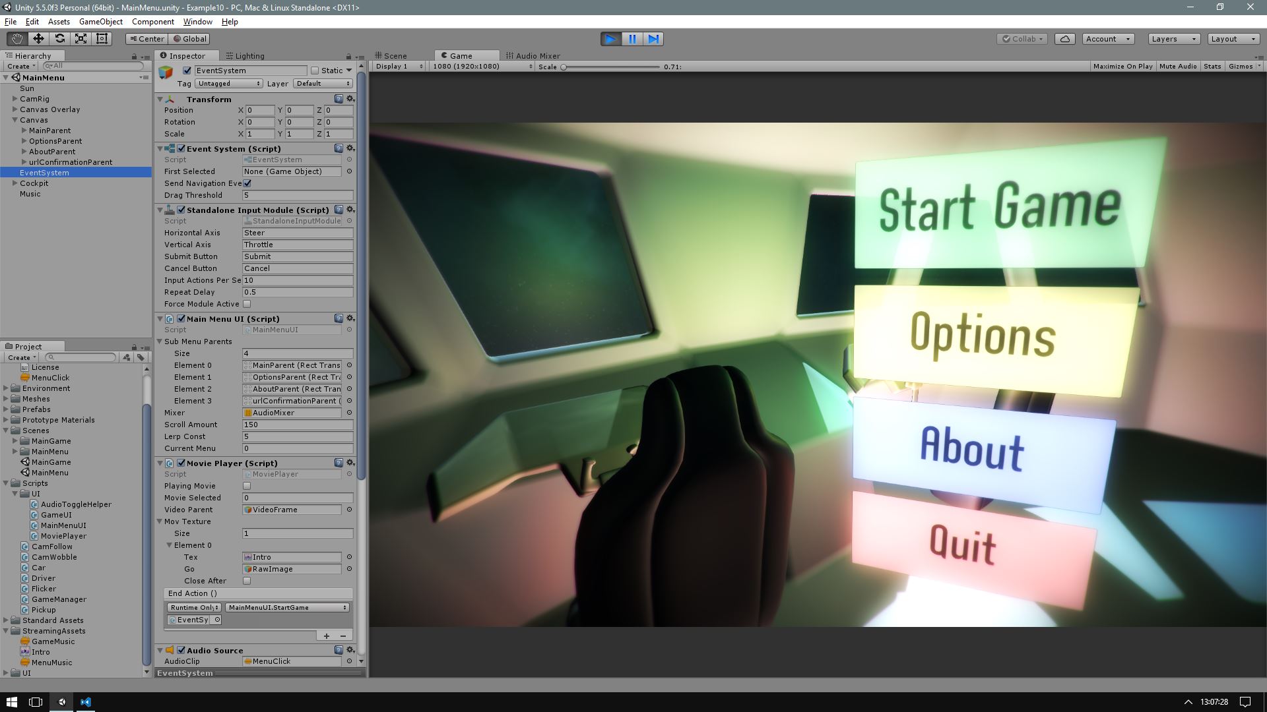Toggle Send Navigation Events checkbox

click(247, 183)
